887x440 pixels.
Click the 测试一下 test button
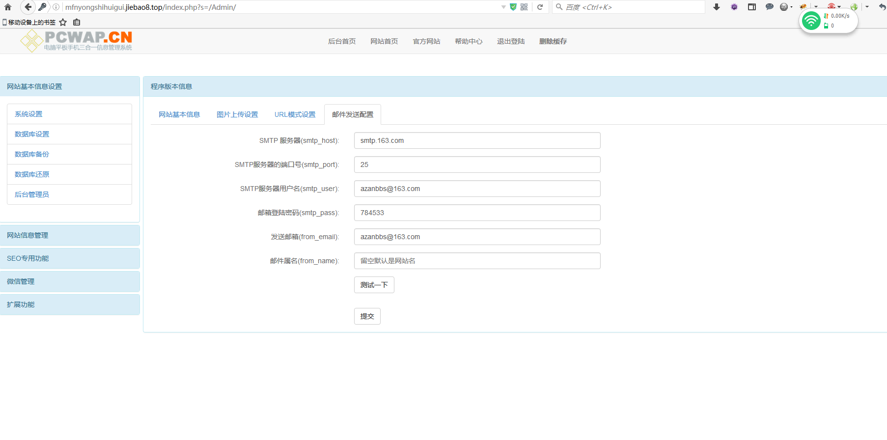click(374, 285)
